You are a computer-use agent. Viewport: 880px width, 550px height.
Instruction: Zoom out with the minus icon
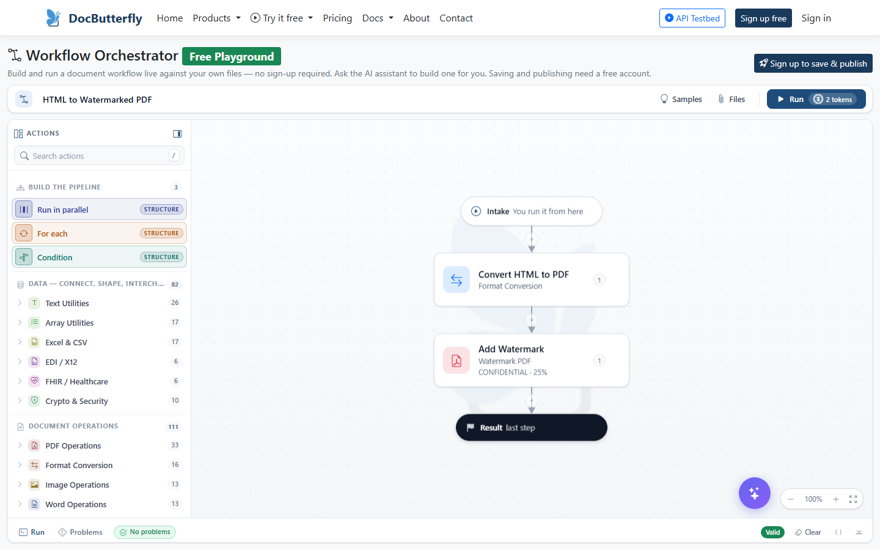[791, 499]
